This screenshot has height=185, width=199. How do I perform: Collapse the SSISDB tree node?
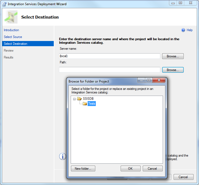coord(74,99)
